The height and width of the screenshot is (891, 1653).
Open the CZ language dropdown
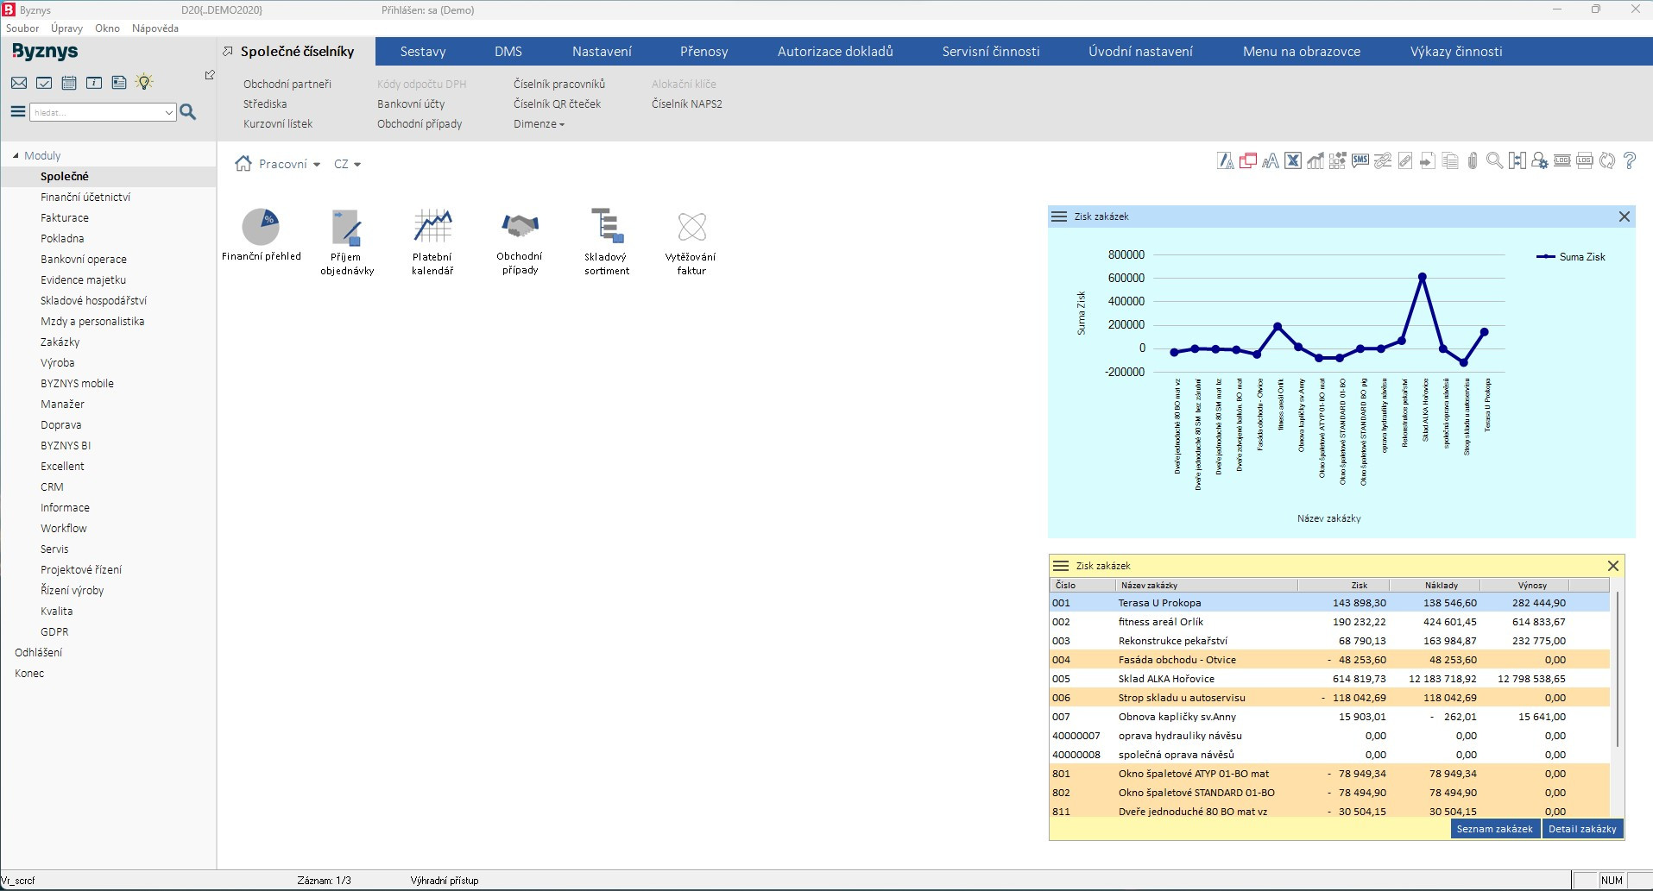coord(347,164)
